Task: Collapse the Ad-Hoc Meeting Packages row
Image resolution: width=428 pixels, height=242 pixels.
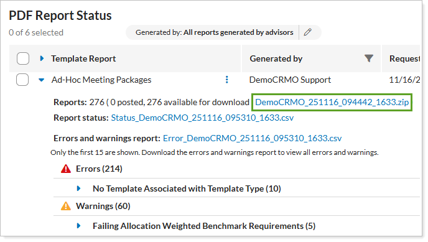Action: coord(42,80)
